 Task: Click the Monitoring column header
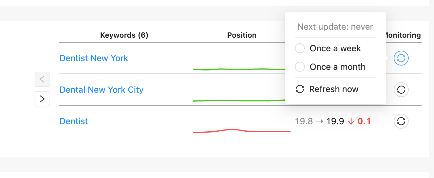click(402, 35)
